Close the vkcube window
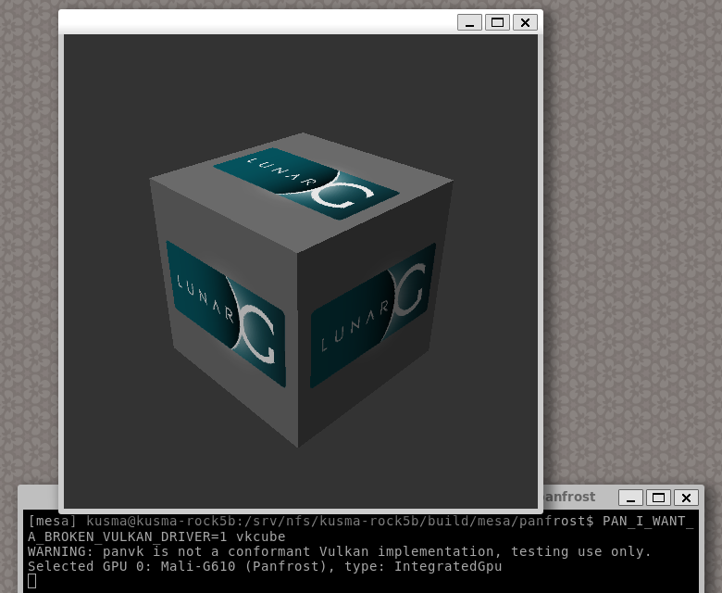 pos(525,22)
